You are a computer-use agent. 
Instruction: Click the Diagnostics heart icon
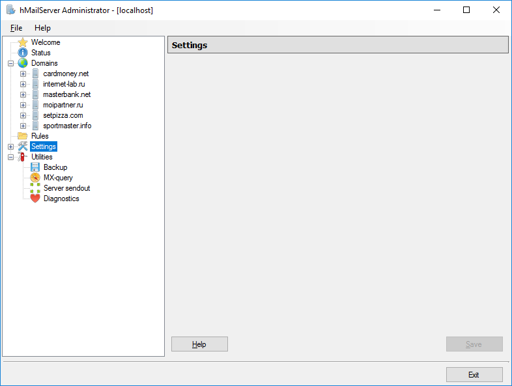tap(35, 199)
